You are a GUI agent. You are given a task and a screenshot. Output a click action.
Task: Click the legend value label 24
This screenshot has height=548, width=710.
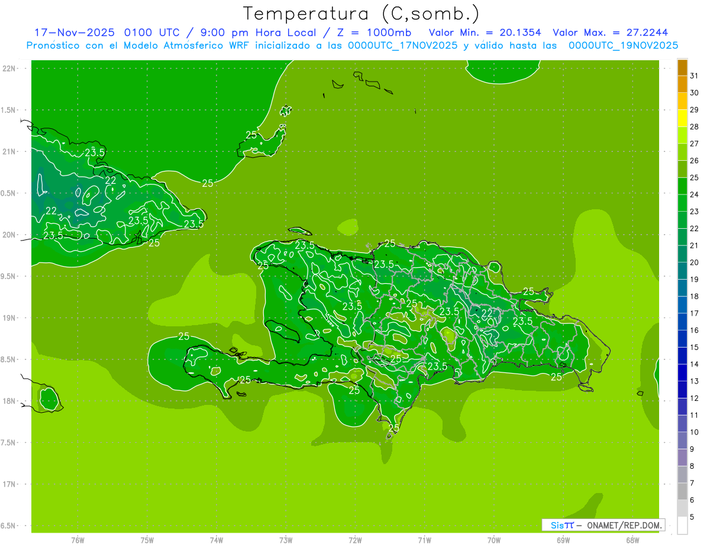point(694,194)
